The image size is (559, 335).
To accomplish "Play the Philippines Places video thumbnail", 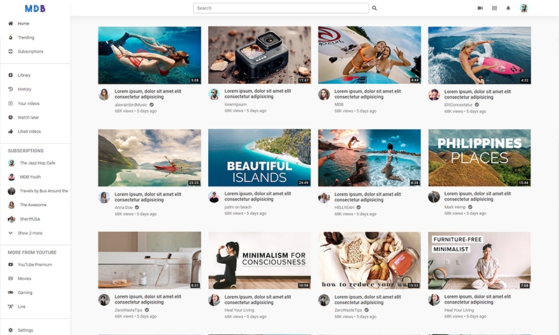I will [479, 158].
